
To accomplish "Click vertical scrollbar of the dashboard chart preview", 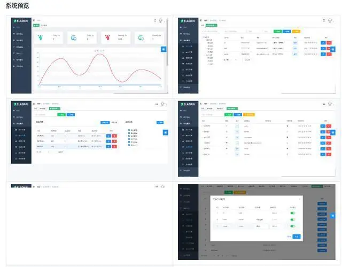I will pos(167,43).
